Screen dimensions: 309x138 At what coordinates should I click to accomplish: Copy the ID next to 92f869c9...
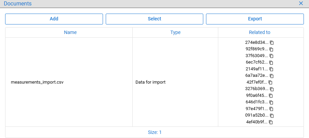pos(271,49)
